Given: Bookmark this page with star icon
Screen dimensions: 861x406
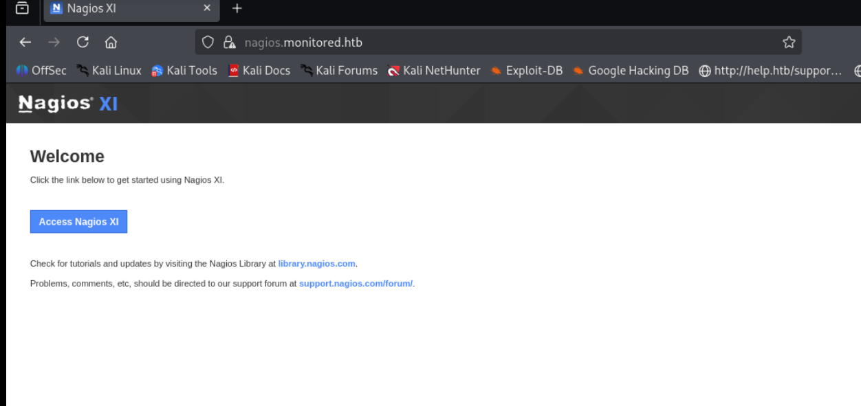Looking at the screenshot, I should (x=789, y=43).
